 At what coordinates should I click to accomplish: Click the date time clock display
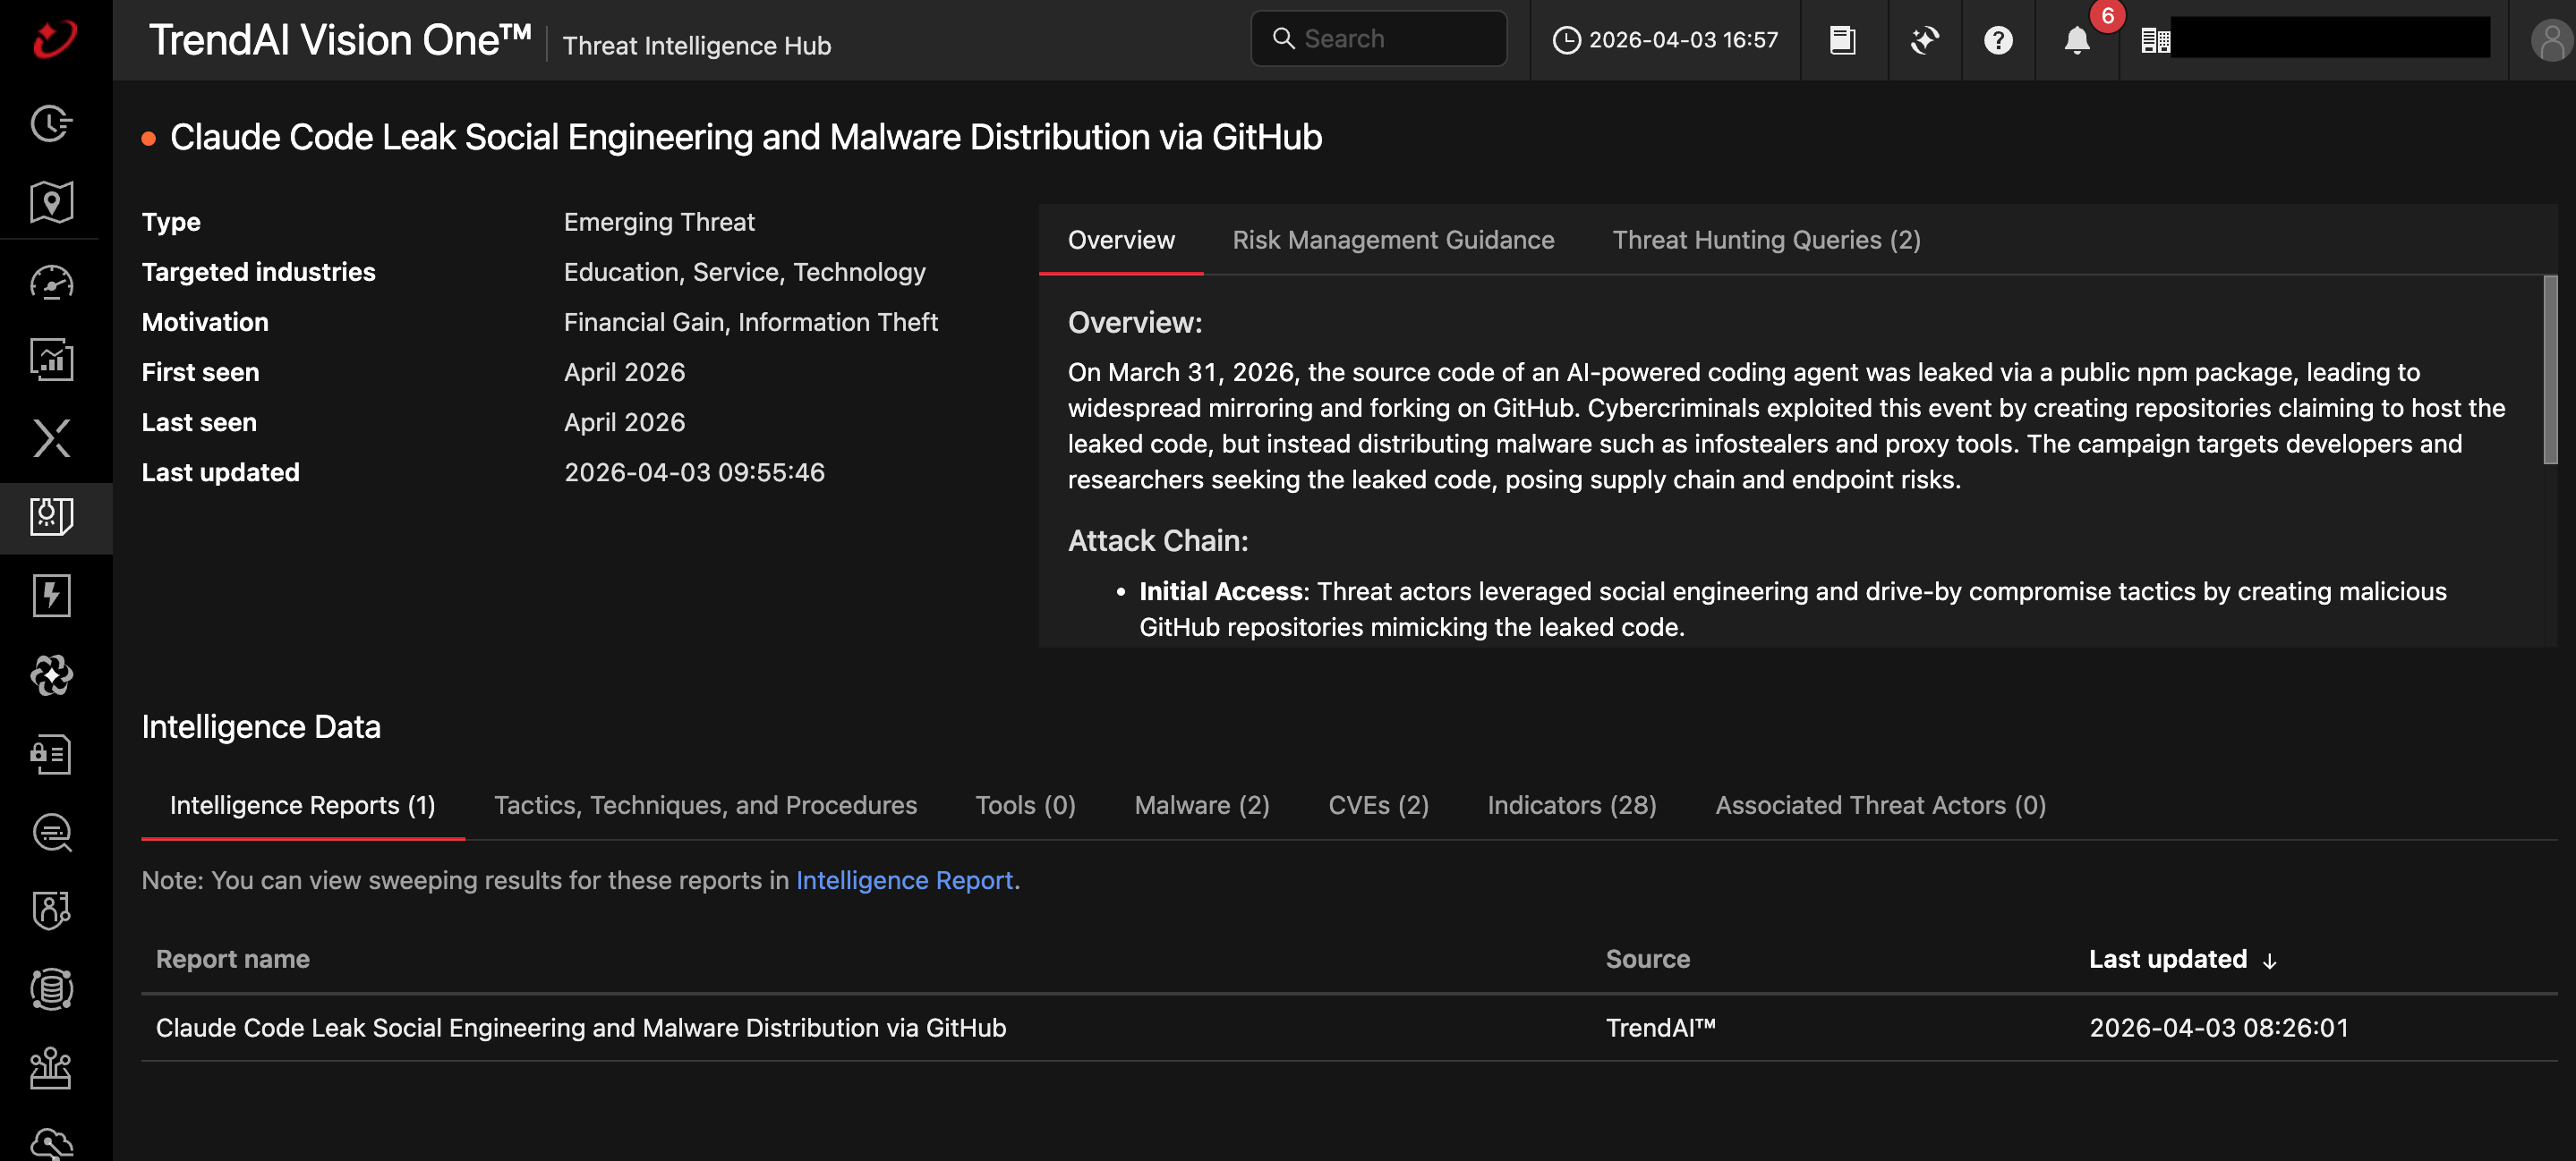(1665, 40)
